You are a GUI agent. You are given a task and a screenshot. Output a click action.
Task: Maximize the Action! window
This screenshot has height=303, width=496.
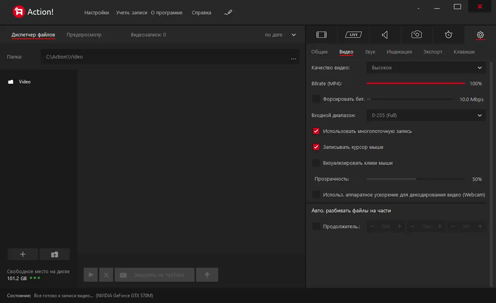point(457,7)
